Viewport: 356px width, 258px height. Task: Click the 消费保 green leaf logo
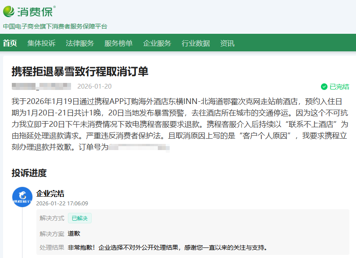pyautogui.click(x=10, y=11)
